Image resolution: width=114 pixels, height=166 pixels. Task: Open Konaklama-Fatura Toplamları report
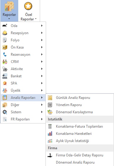tap(80, 126)
